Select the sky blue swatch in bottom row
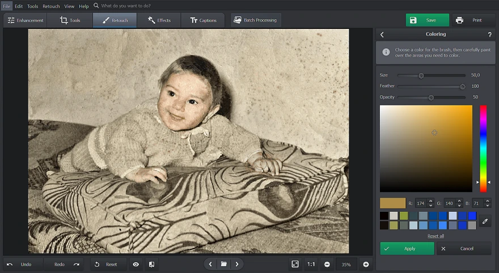Image resolution: width=499 pixels, height=273 pixels. (423, 225)
